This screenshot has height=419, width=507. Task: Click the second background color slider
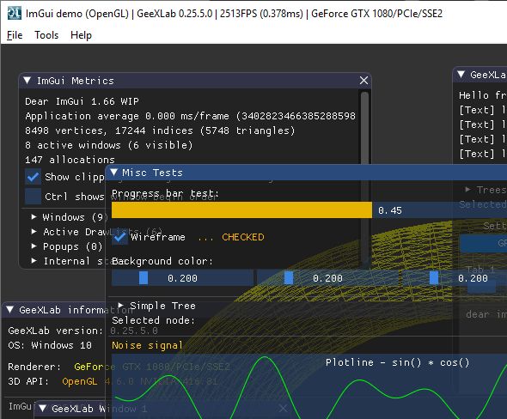[x=327, y=278]
